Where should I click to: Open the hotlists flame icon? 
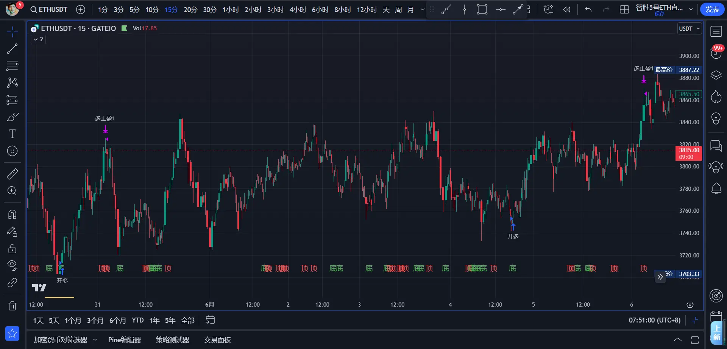716,97
